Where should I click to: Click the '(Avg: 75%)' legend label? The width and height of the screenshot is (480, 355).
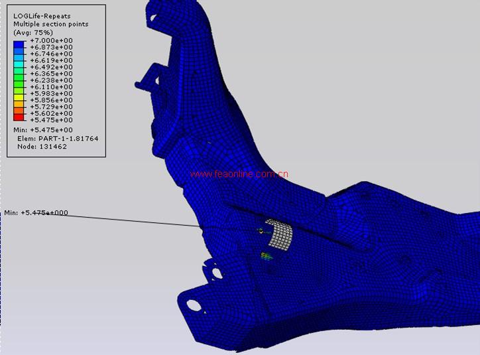click(33, 33)
